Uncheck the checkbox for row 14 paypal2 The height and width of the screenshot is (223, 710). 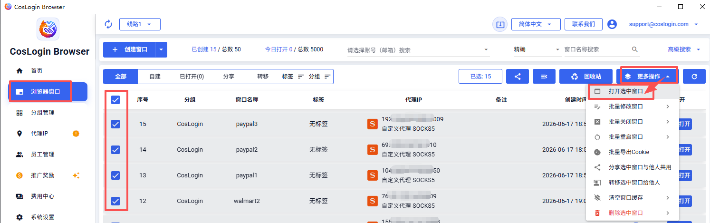click(115, 150)
